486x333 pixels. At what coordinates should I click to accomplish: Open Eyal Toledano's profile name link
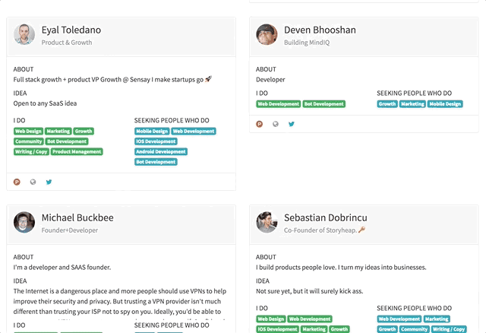click(71, 30)
